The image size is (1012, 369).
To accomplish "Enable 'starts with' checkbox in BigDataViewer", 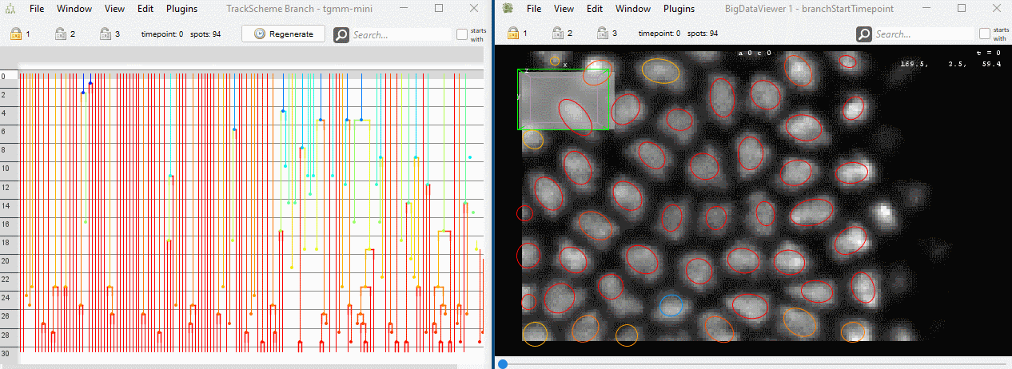I will pos(985,34).
